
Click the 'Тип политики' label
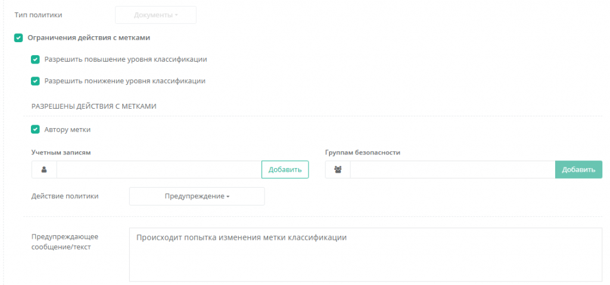click(x=38, y=14)
